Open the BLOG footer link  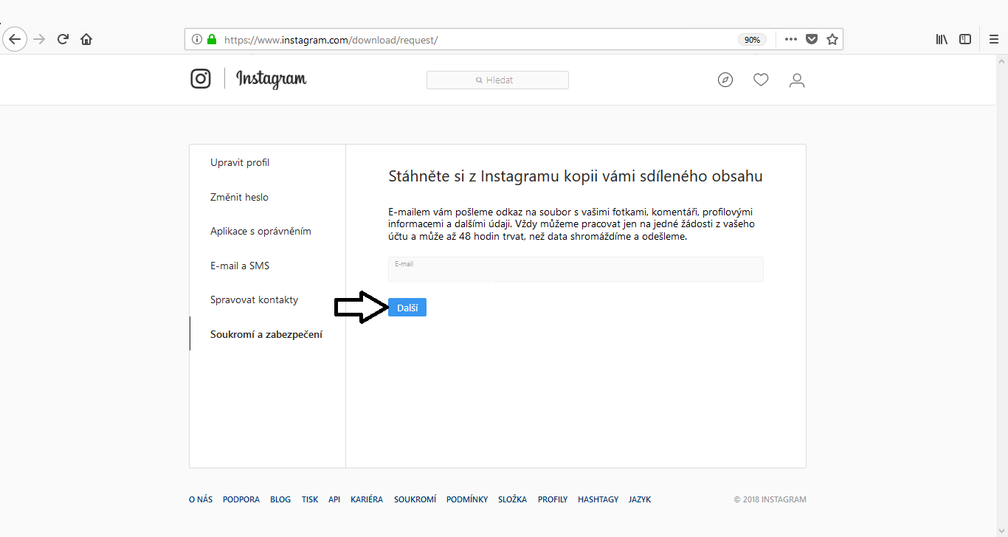click(x=280, y=499)
